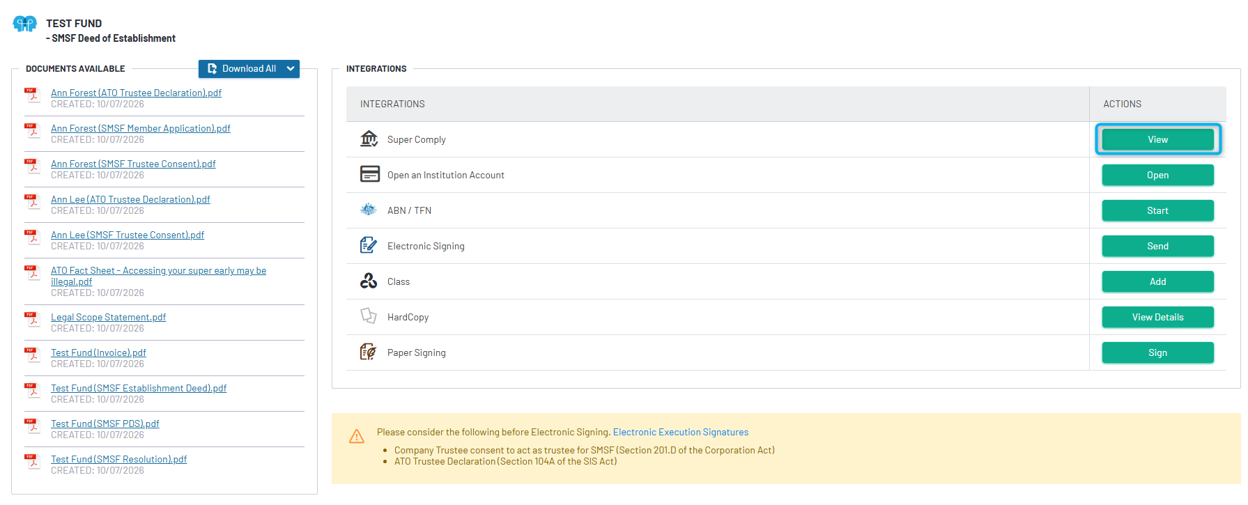Image resolution: width=1248 pixels, height=505 pixels.
Task: Open Ann Lee (ATO Trustee Declaration).pdf
Action: click(130, 199)
